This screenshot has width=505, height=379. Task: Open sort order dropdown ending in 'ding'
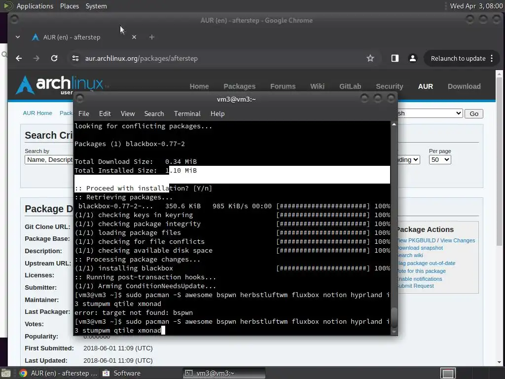(x=409, y=159)
